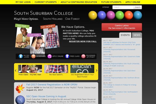Click the orange ball icon
The image size is (156, 104).
tap(129, 15)
